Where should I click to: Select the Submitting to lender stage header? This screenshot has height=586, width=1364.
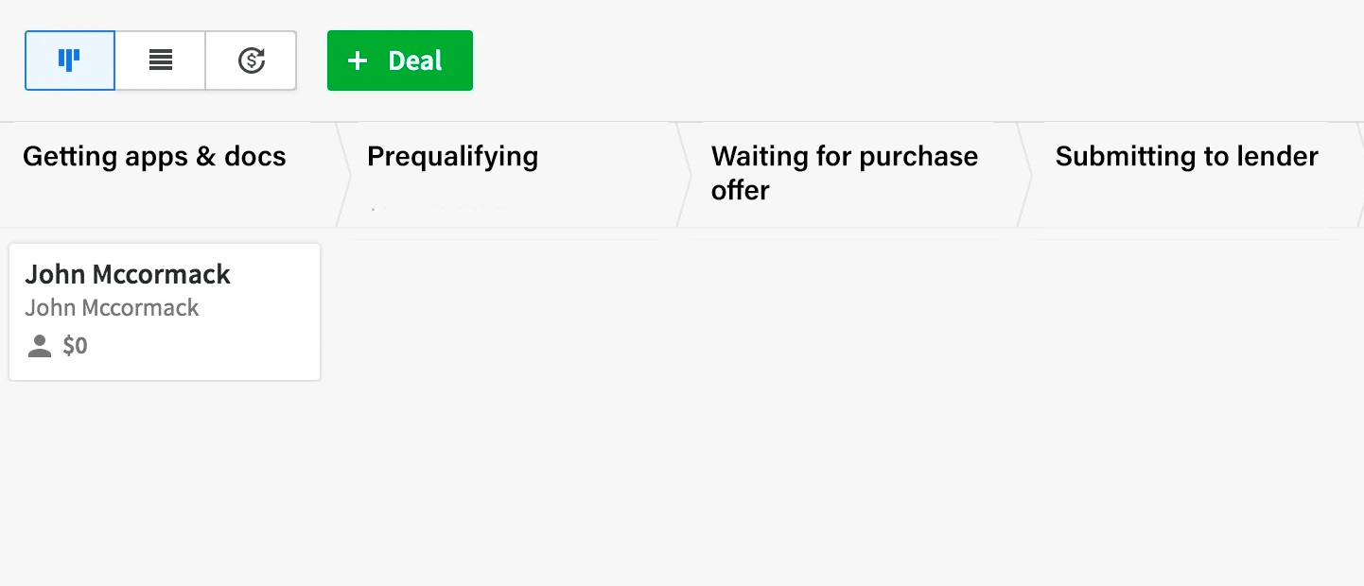pyautogui.click(x=1186, y=156)
